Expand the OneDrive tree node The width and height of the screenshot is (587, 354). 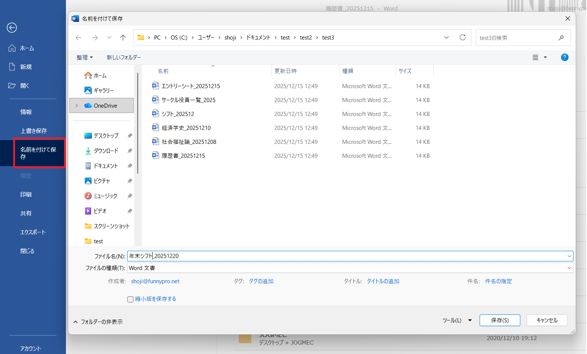(x=77, y=105)
